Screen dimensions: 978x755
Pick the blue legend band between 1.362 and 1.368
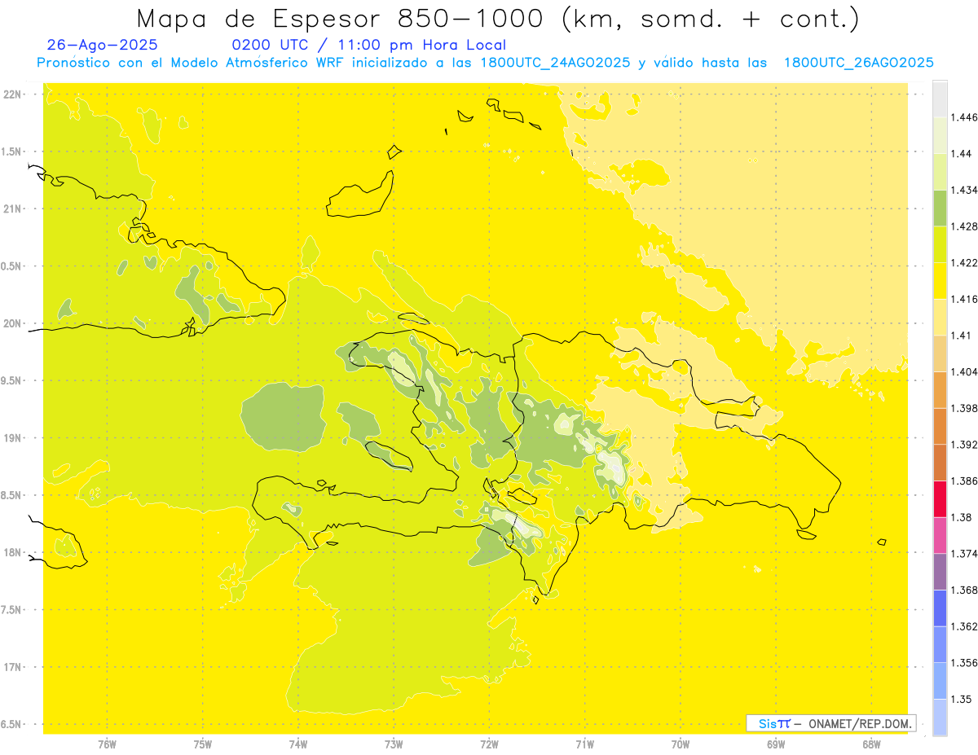(x=940, y=608)
